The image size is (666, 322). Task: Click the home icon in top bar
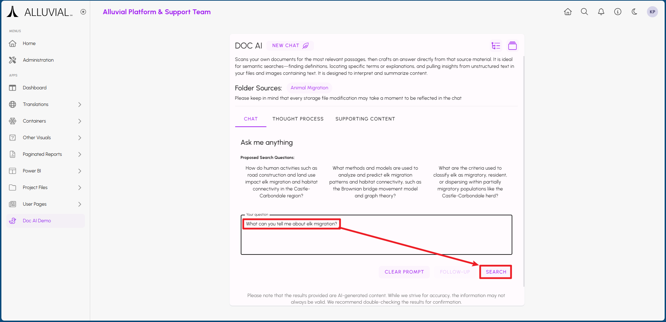568,12
